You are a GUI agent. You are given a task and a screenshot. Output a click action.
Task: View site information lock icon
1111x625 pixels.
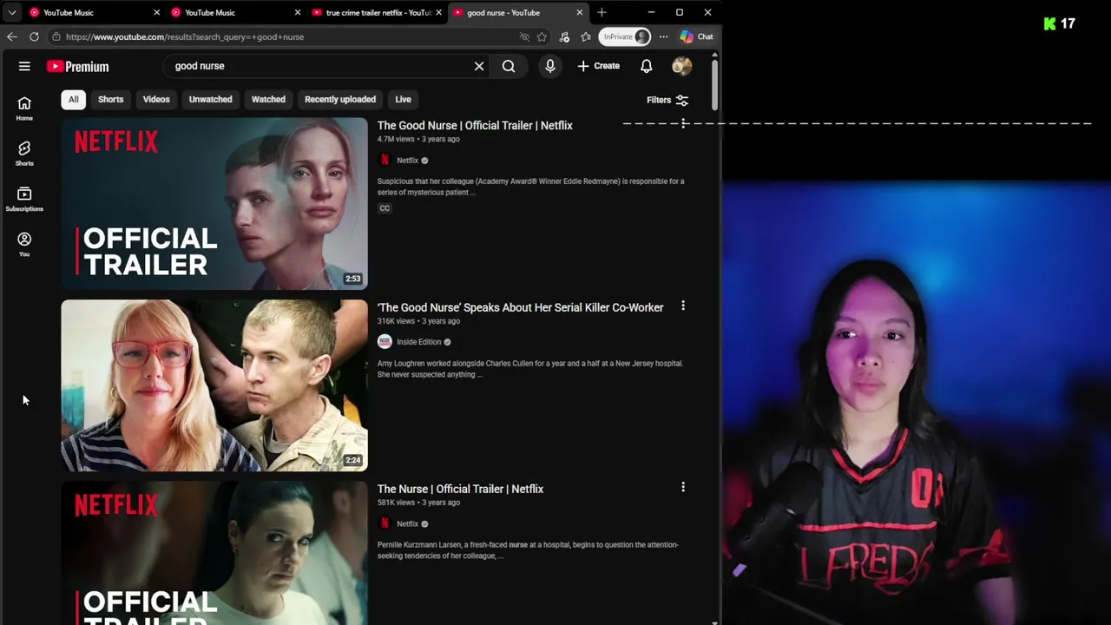coord(56,36)
